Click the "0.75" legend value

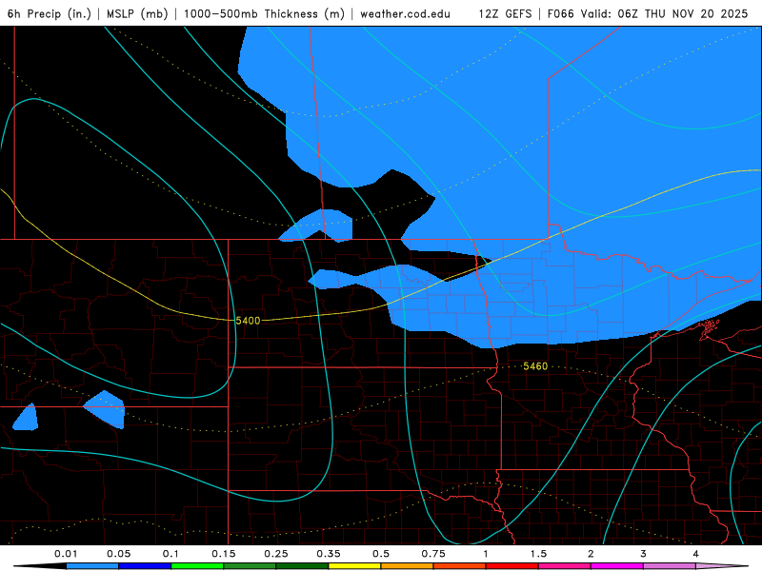[433, 554]
